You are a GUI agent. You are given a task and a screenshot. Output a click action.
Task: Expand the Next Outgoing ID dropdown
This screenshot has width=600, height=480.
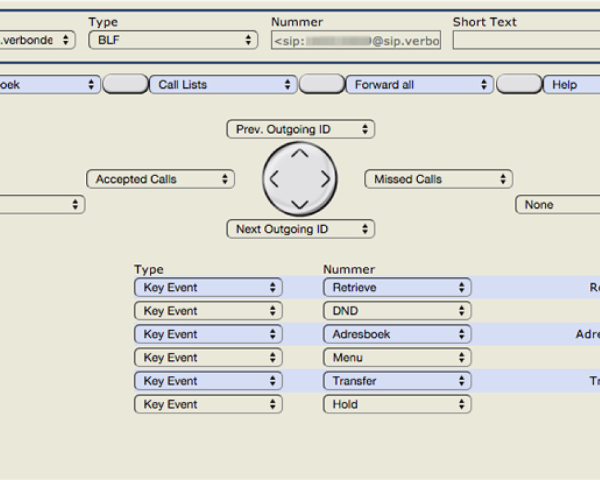[301, 229]
